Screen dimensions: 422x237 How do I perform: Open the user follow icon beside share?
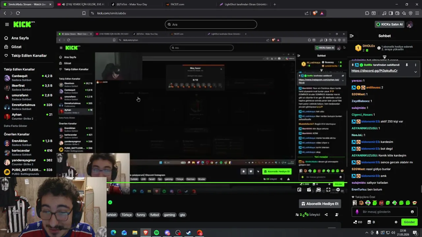[337, 215]
